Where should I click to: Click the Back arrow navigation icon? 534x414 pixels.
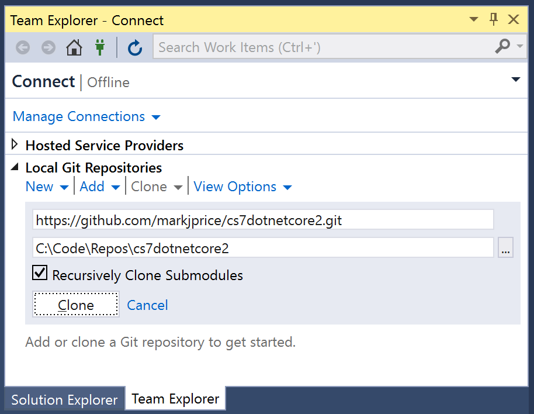point(23,47)
